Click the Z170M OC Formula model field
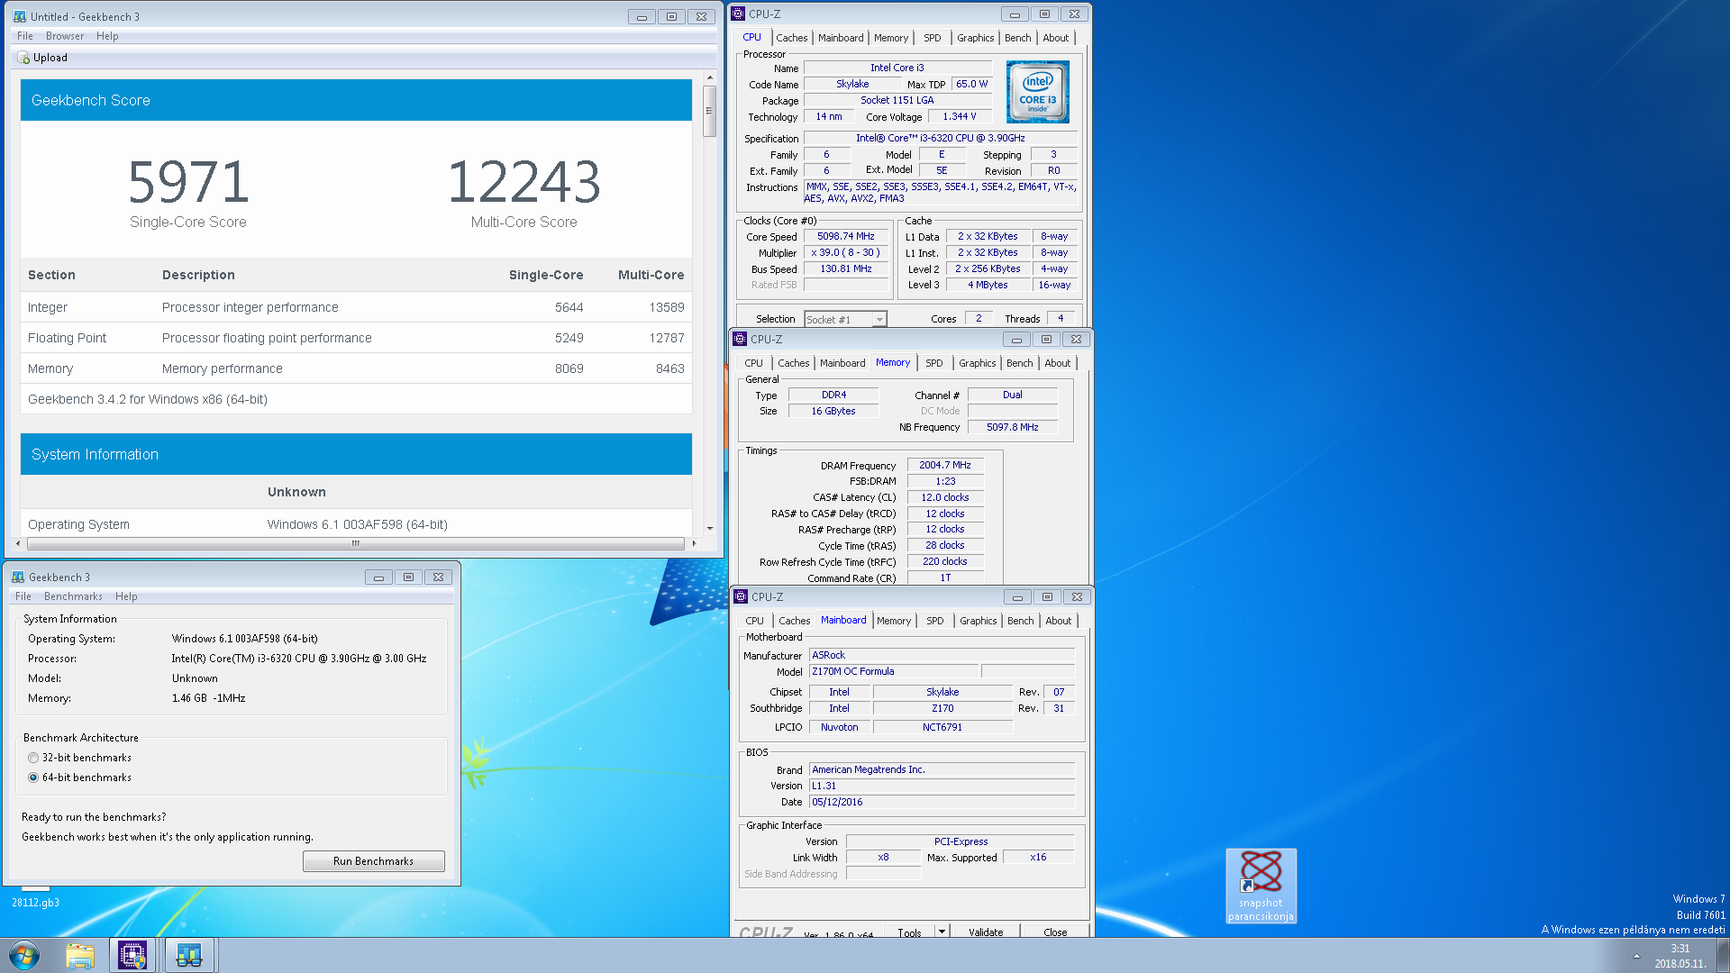Viewport: 1730px width, 973px height. point(894,671)
